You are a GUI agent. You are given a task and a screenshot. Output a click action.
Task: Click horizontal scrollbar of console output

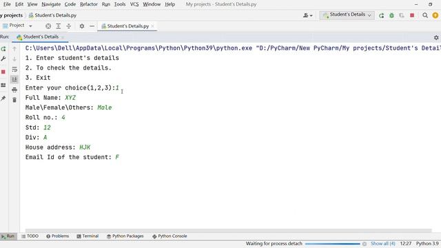(228, 231)
